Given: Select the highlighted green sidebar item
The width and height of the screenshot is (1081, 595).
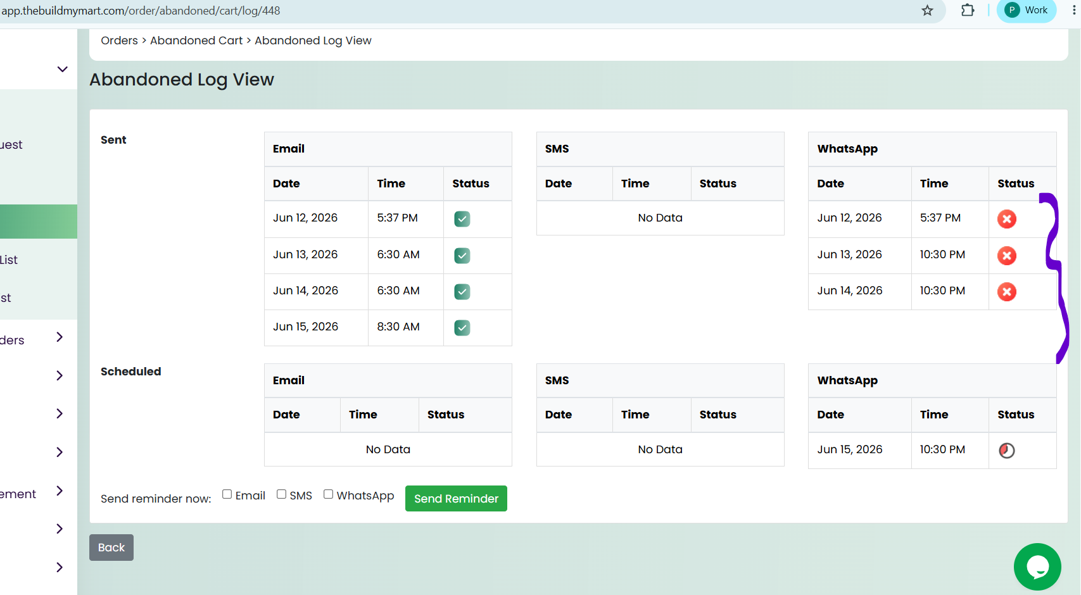Looking at the screenshot, I should point(39,222).
